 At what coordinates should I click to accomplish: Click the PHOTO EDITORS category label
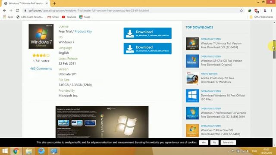click(209, 74)
